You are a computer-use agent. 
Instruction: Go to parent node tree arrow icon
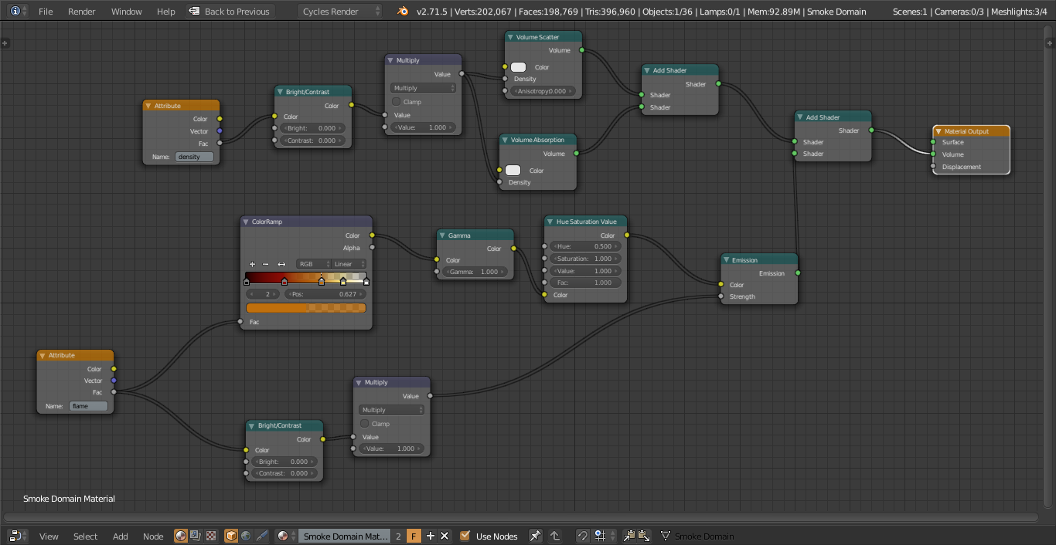[555, 536]
